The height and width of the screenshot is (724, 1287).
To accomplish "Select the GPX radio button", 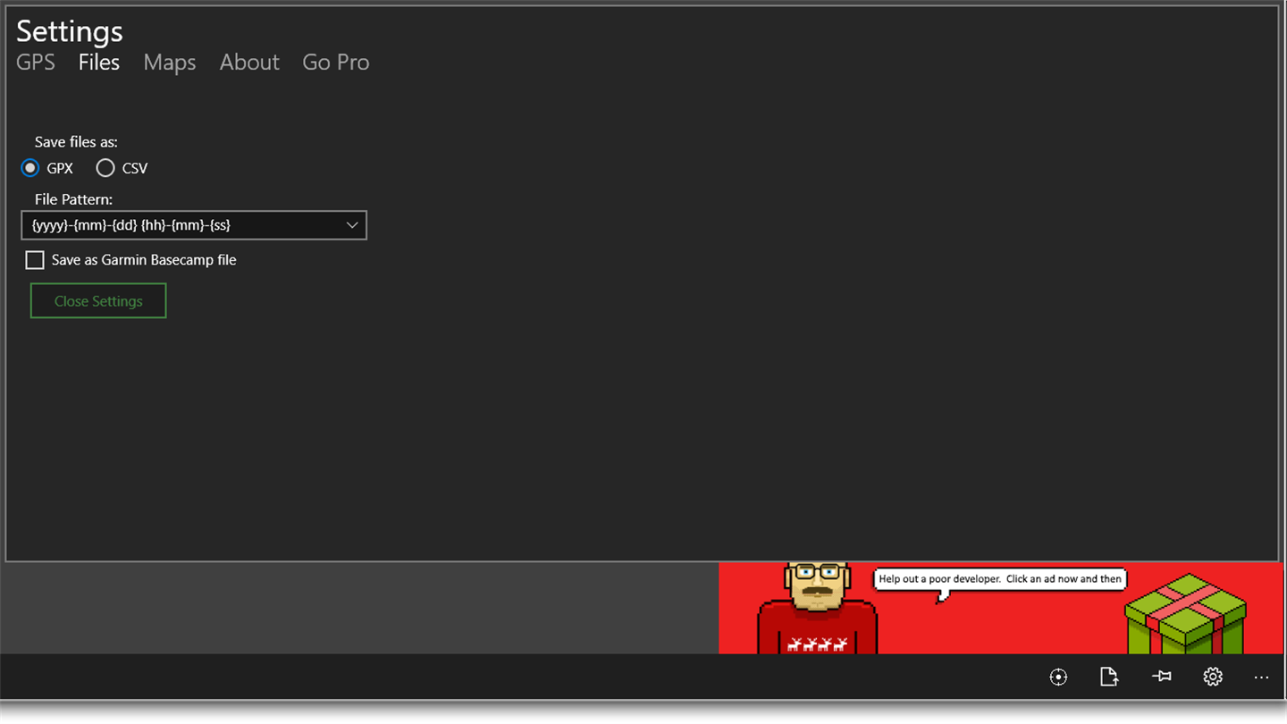I will [x=30, y=168].
